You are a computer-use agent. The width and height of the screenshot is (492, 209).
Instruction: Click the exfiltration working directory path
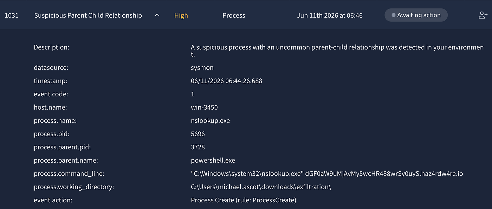261,187
